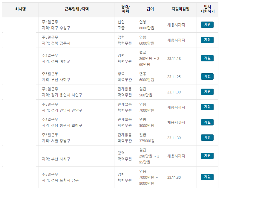
Task: Select the text 지역: 서울 강남구
Action: pos(56,141)
